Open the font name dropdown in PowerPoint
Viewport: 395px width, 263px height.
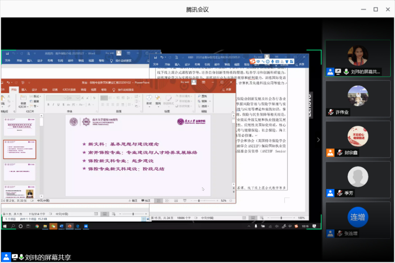65,98
